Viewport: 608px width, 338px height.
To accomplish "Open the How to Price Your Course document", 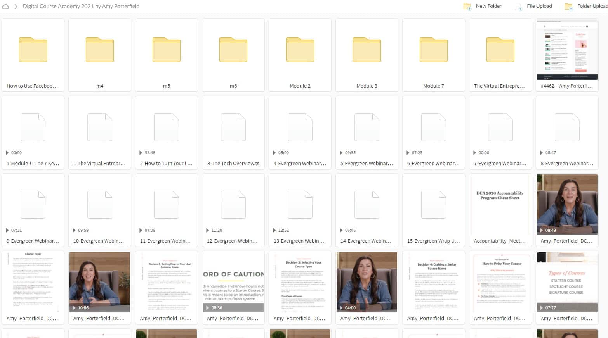I will [x=500, y=282].
